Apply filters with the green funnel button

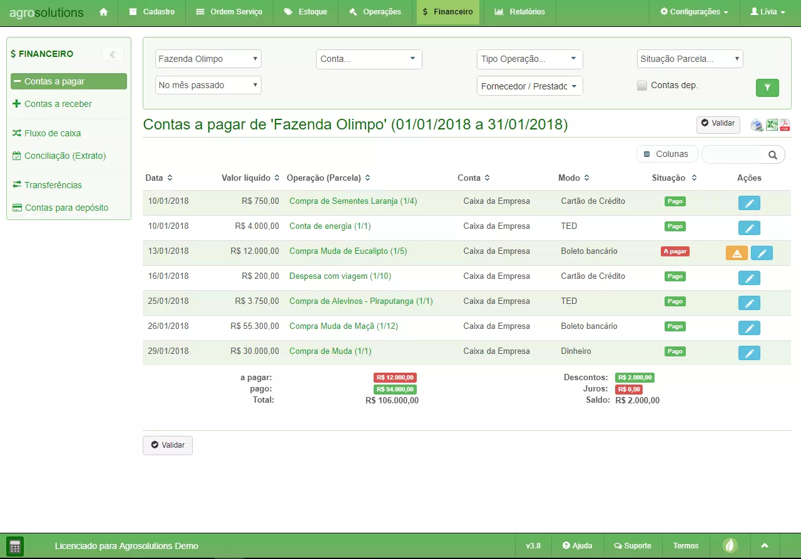pos(767,88)
